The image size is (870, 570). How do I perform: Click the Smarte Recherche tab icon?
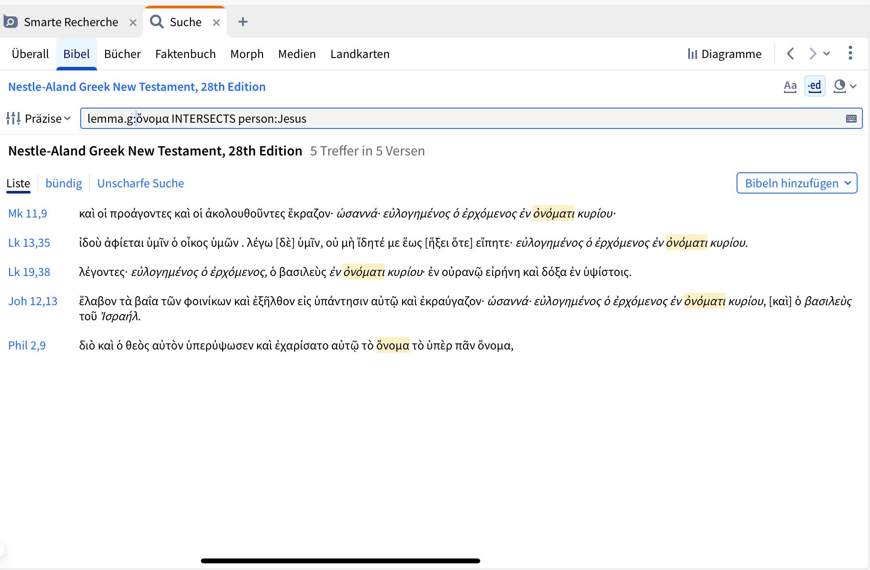(11, 22)
